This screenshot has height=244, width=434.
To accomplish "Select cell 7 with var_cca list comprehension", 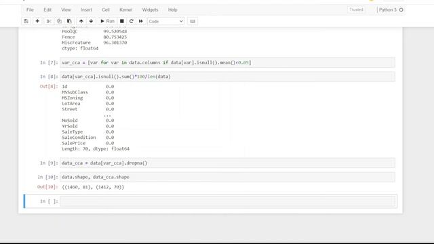I will tap(228, 62).
